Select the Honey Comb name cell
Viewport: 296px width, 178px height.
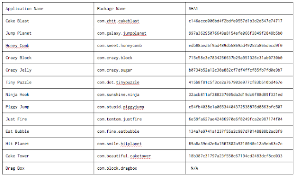click(48, 46)
